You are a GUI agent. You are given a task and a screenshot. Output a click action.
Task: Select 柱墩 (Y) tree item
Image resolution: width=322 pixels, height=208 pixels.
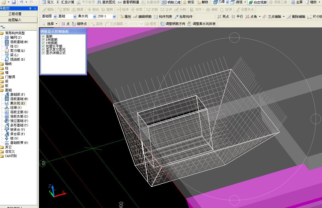(x=13, y=108)
